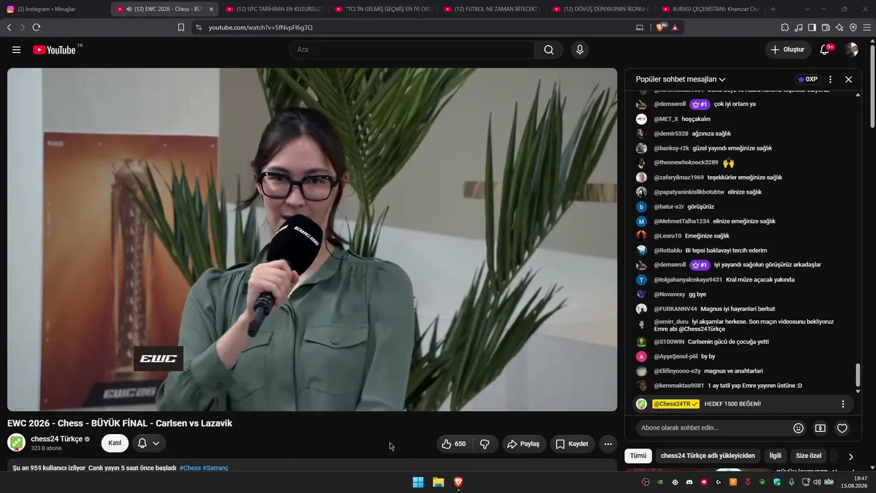Close the EWC 2026 Chess tab
Viewport: 876px width, 493px height.
tap(211, 9)
